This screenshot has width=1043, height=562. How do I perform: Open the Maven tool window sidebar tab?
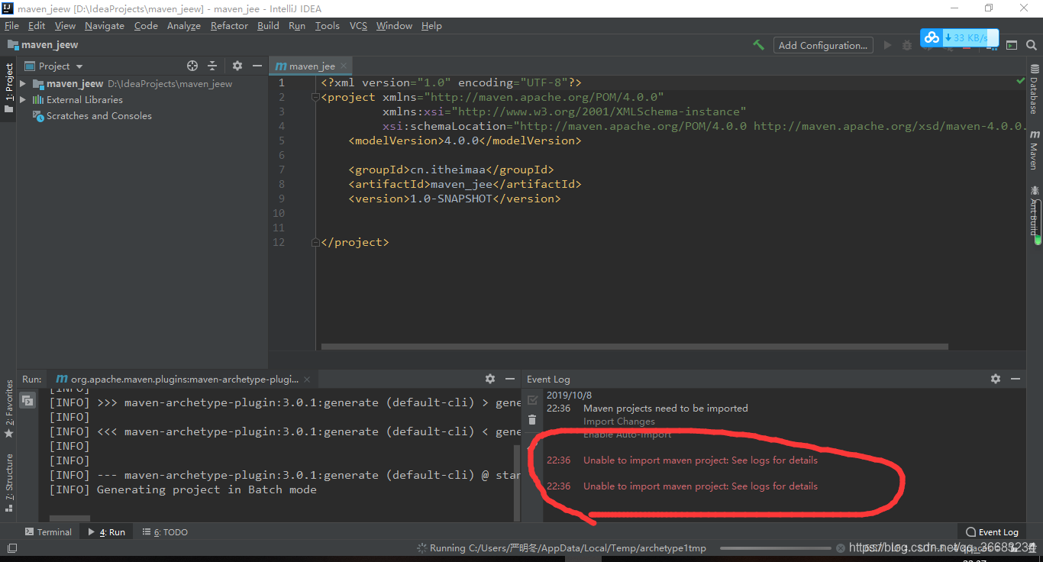click(x=1034, y=150)
